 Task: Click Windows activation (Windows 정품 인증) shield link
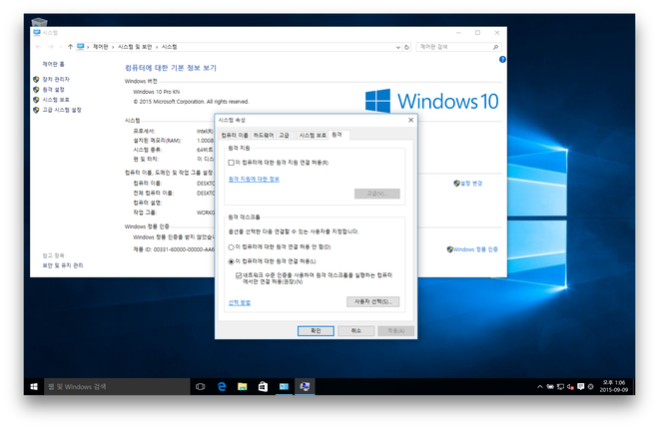point(472,249)
